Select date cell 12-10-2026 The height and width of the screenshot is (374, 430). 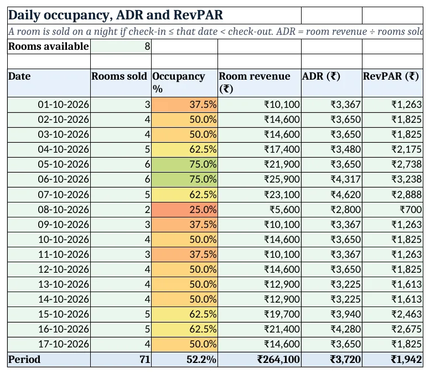tap(49, 269)
